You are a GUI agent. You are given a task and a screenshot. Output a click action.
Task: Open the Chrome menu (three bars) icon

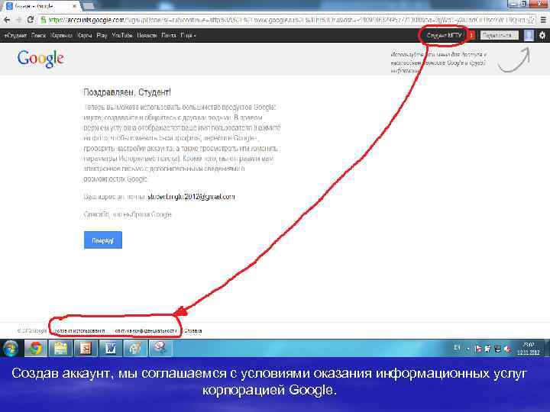(543, 20)
